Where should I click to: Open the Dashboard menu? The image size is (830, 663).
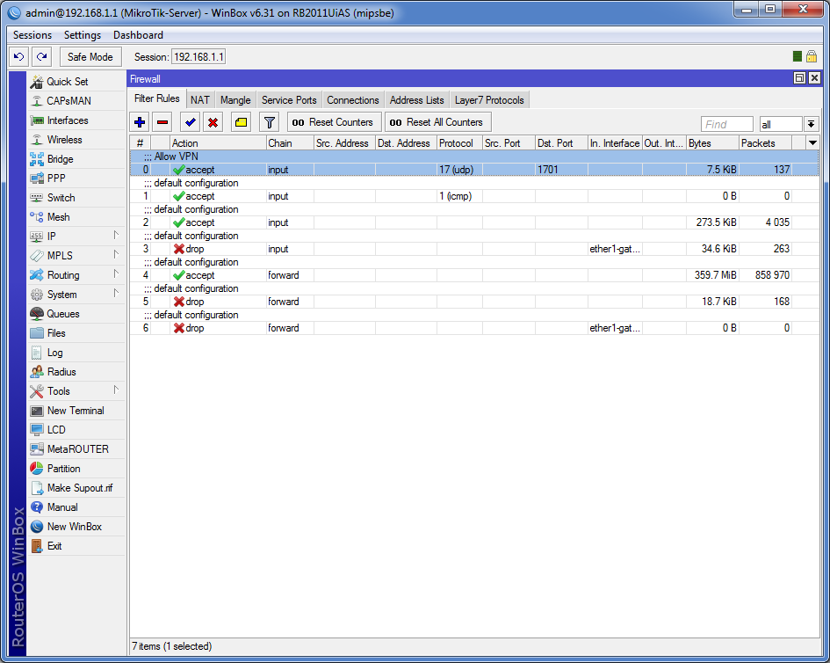(x=138, y=35)
